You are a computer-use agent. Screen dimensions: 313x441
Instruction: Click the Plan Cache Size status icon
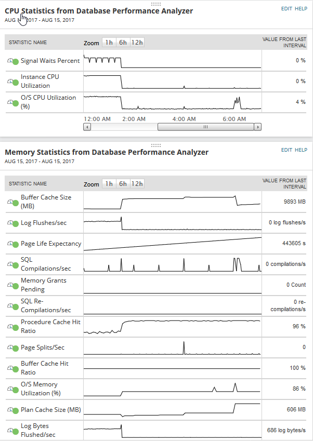click(13, 410)
